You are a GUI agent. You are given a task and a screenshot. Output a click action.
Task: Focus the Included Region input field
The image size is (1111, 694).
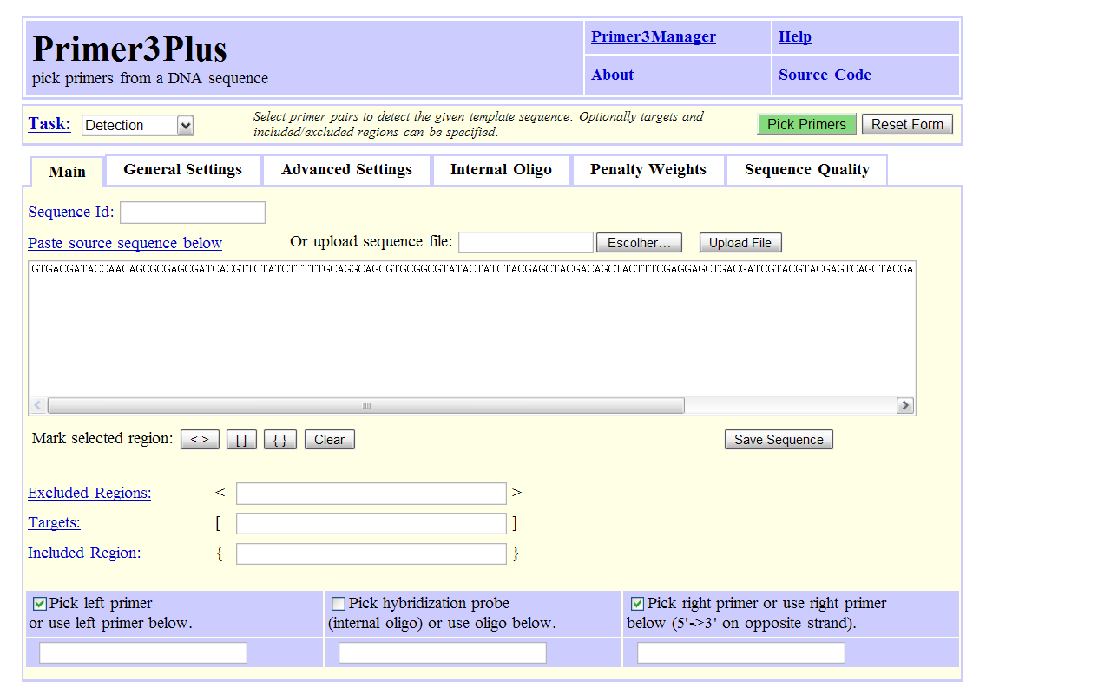(371, 553)
